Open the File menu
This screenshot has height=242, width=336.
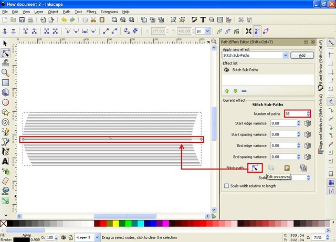[5, 12]
